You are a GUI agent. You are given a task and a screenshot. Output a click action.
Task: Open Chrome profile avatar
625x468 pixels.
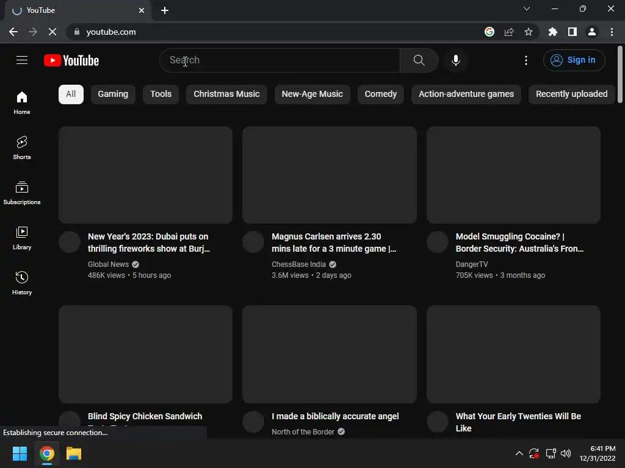pyautogui.click(x=592, y=32)
